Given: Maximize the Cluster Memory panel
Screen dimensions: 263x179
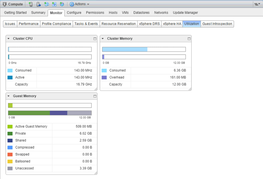Looking at the screenshot, I should 189,39.
